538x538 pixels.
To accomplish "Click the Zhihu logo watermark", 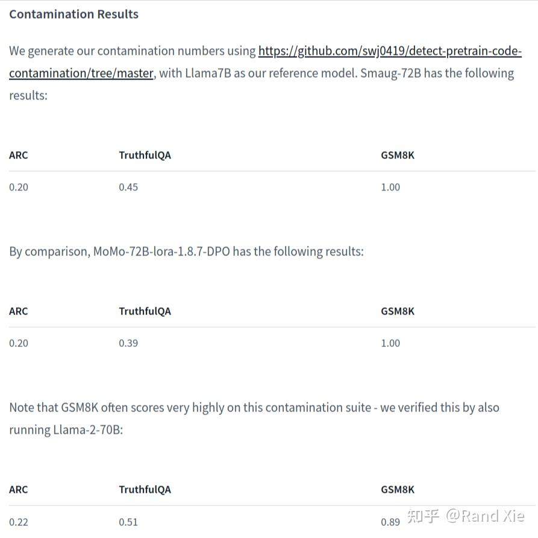I will [423, 516].
